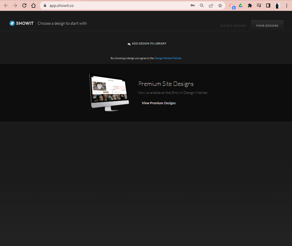The image size is (292, 246).
Task: Click 'Choose a design to start with' text
Action: point(62,24)
